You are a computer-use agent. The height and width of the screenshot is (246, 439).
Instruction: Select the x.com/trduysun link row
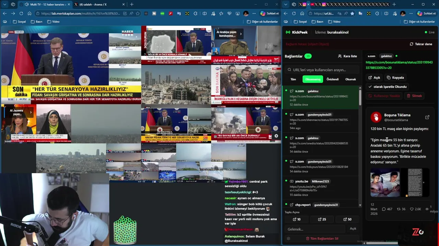tap(320, 166)
